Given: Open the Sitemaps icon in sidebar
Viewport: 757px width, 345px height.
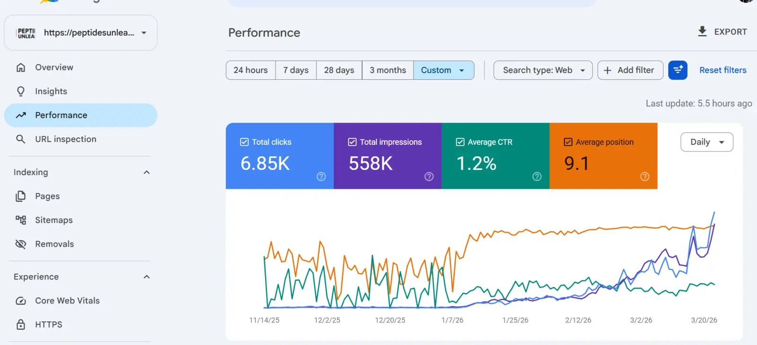Looking at the screenshot, I should pos(21,220).
